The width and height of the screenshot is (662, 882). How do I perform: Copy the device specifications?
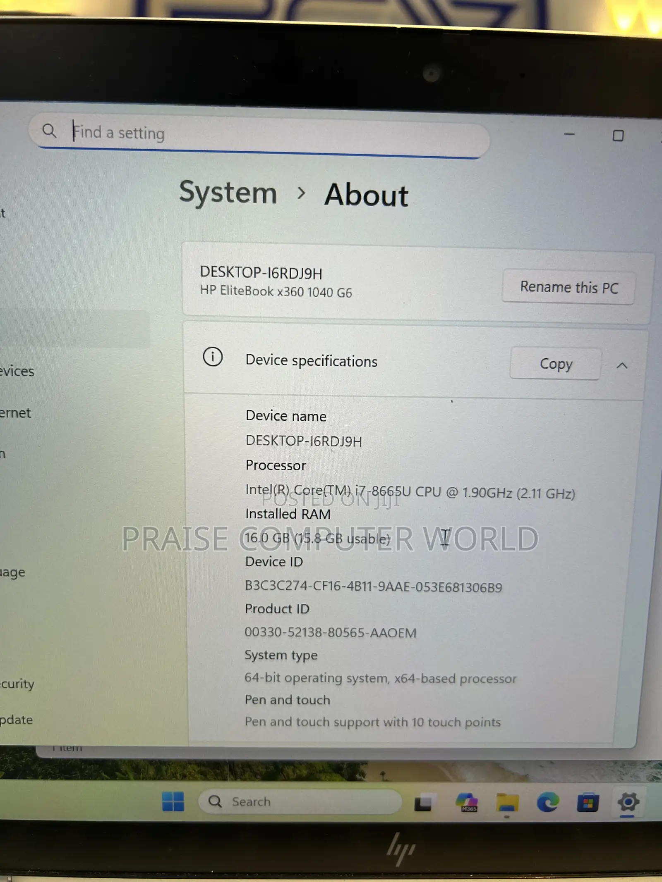point(555,364)
